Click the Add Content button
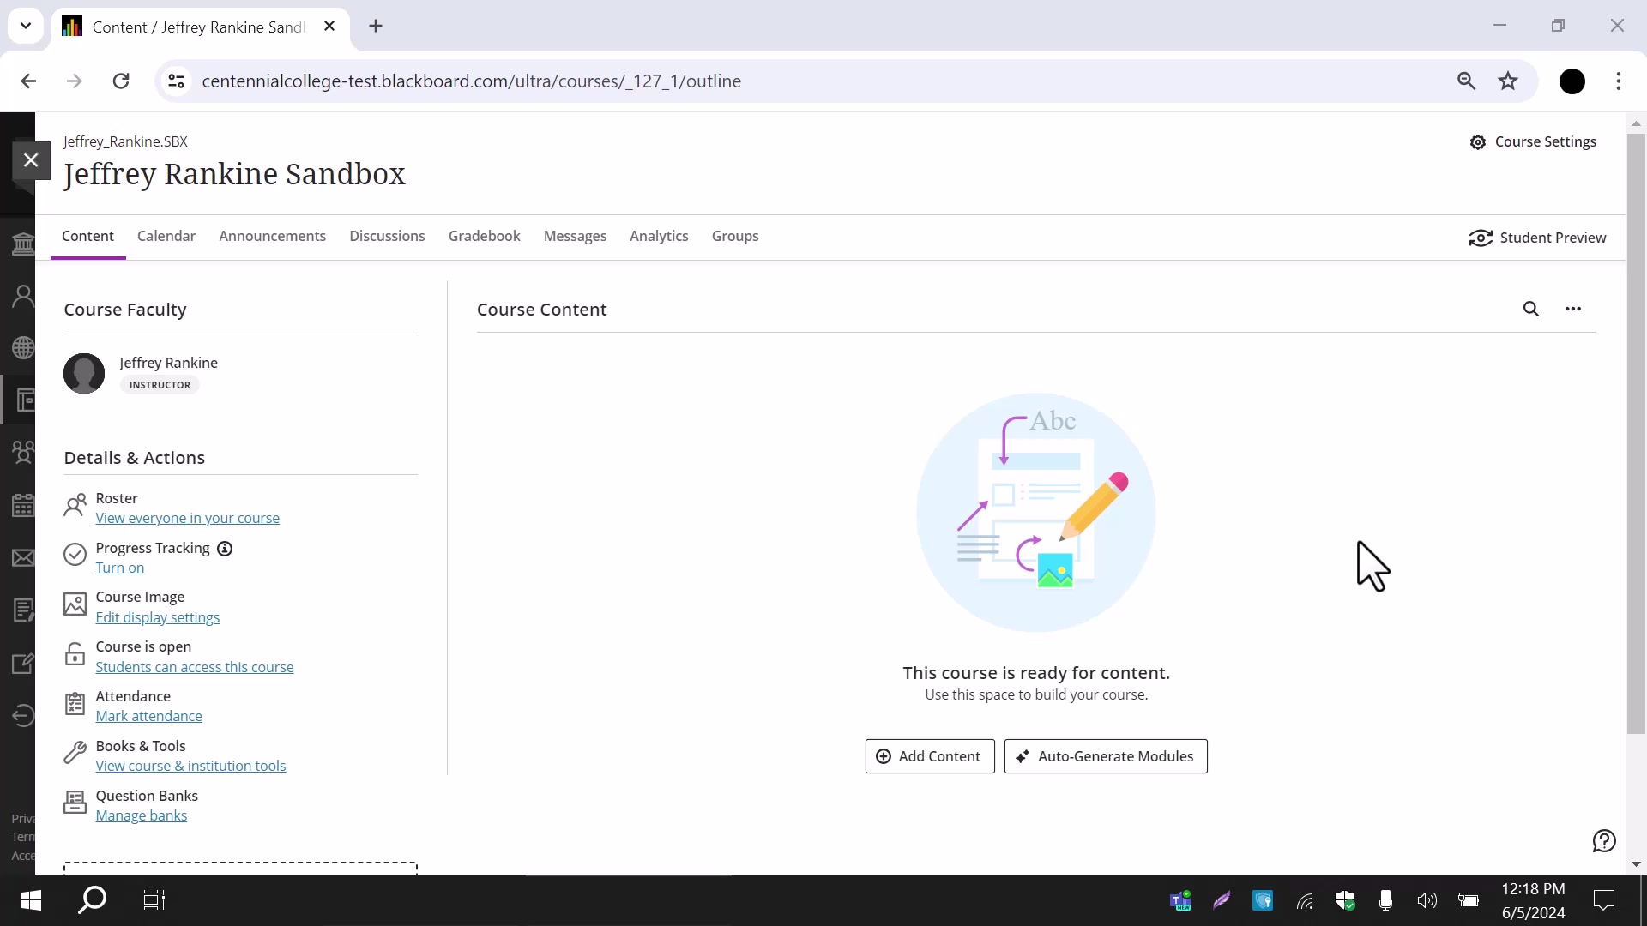This screenshot has height=926, width=1647. [929, 756]
